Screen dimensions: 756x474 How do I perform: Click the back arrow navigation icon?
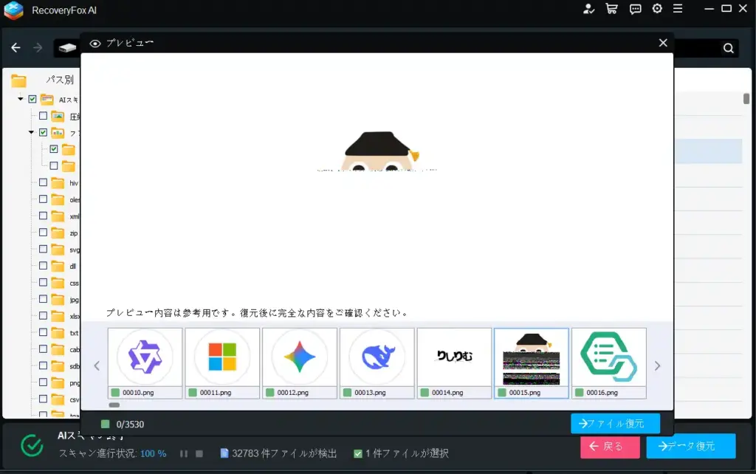click(x=15, y=47)
